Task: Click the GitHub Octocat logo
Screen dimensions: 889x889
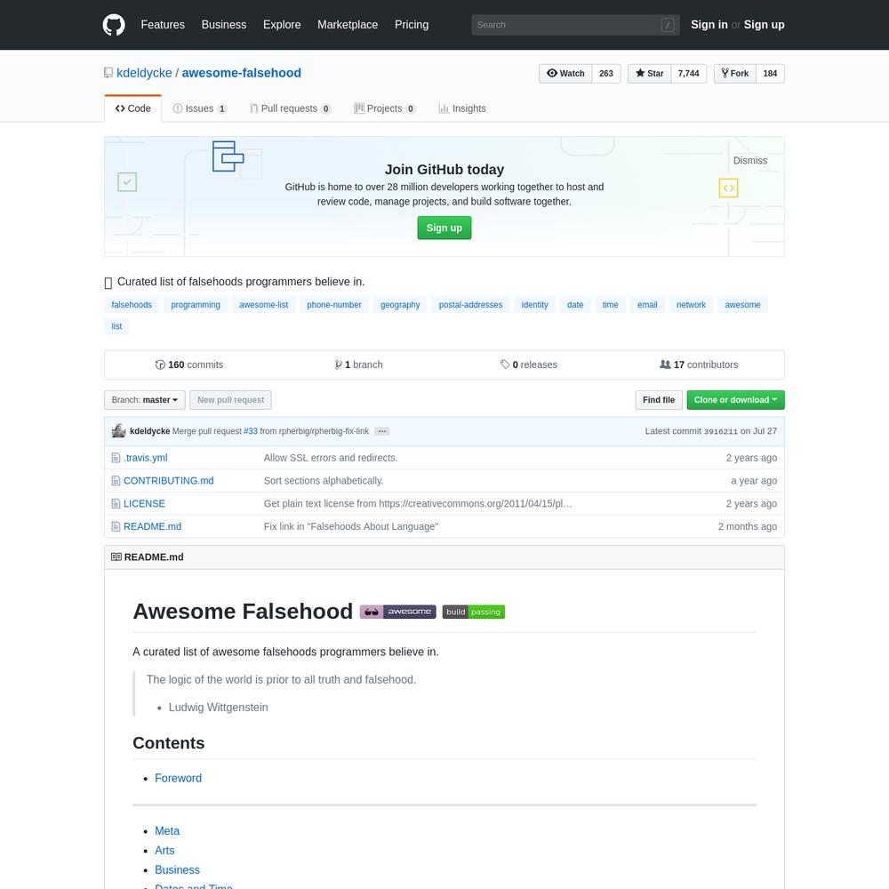Action: pos(114,25)
